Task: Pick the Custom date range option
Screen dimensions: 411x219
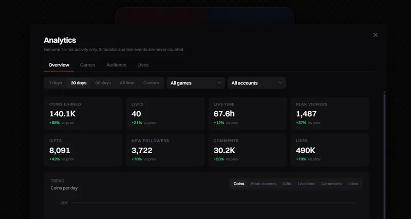Action: pos(151,83)
